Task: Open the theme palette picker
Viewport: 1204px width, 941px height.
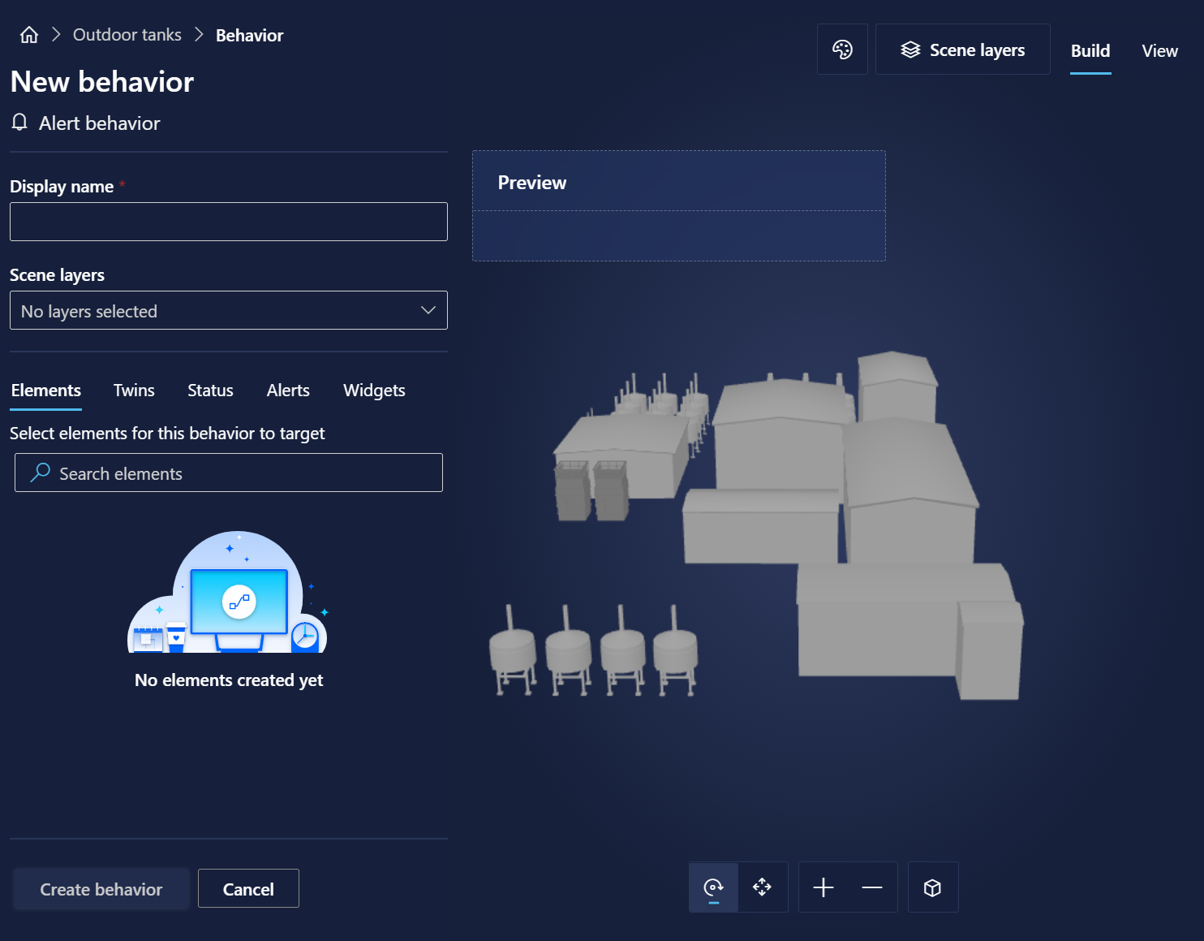Action: point(842,49)
